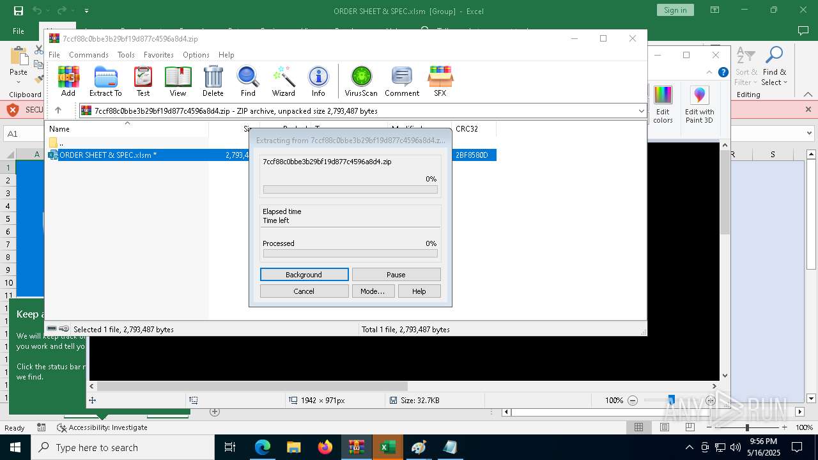Click Sign in button in Excel

675,10
